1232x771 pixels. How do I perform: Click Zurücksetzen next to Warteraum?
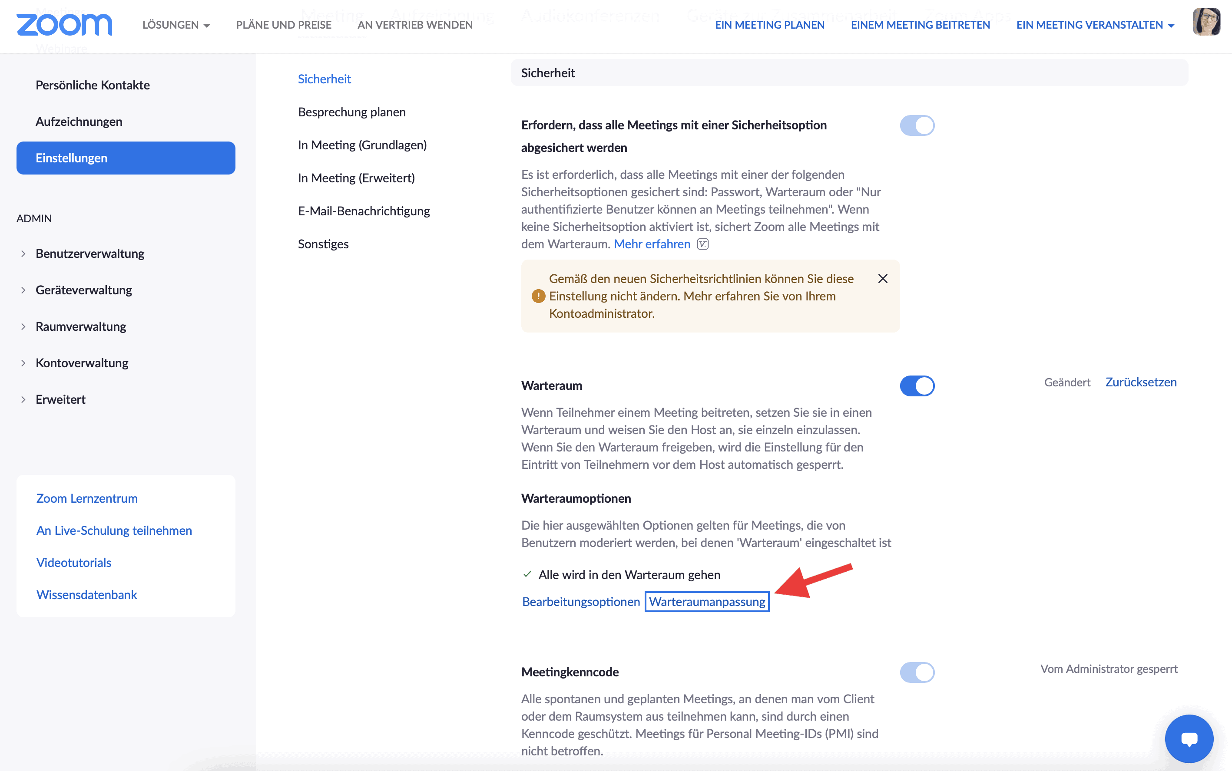tap(1141, 382)
